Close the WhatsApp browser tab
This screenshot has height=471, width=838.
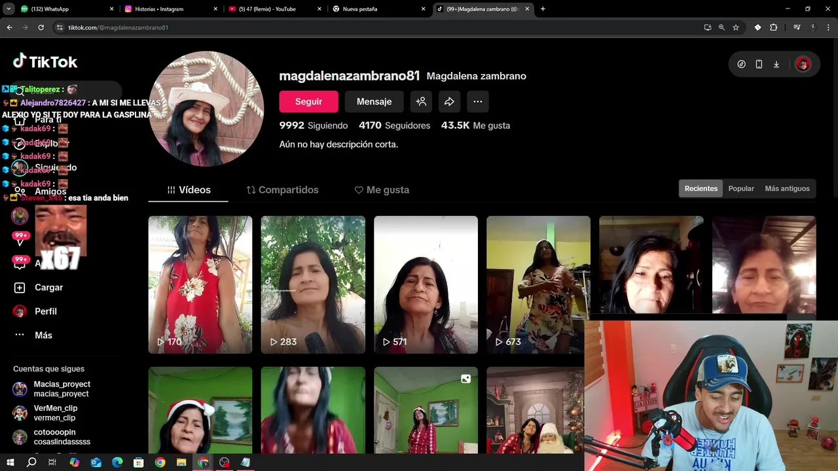point(111,9)
